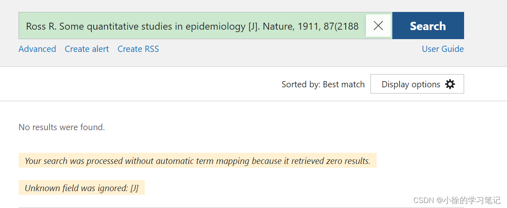Click "Best match" in the sort label

344,84
